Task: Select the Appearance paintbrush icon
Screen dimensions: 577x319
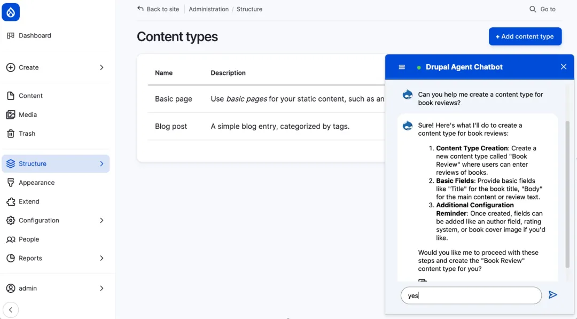Action: tap(11, 182)
